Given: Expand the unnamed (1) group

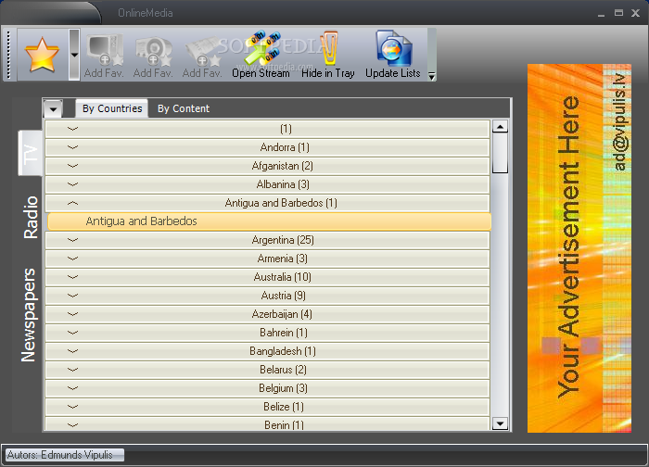Looking at the screenshot, I should click(x=267, y=129).
